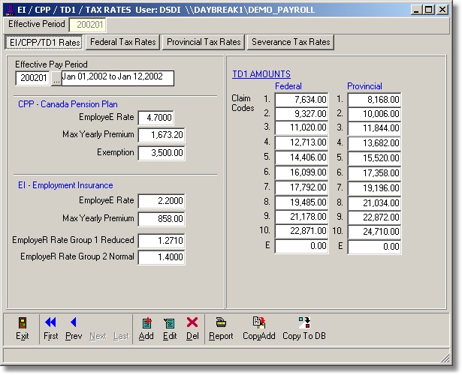This screenshot has width=462, height=375.
Task: Click the CPP - Canada Pension Plan heading
Action: point(68,104)
